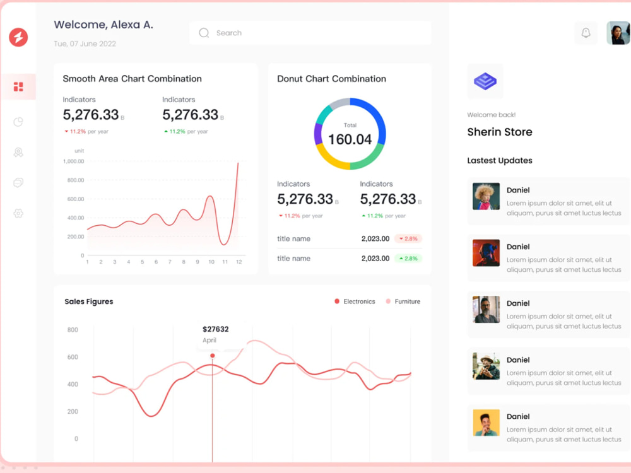Screen dimensions: 631x473
Task: Click the search magnifier icon
Action: tap(204, 33)
